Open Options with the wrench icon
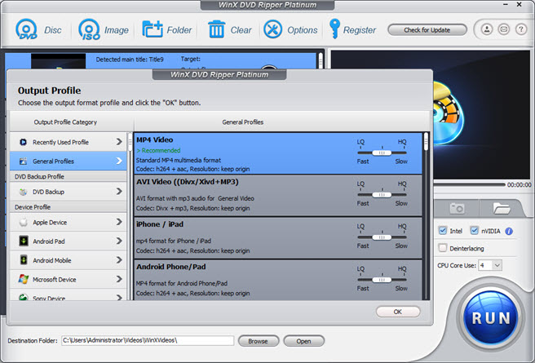Screen dimensions: 535x363 (x=272, y=30)
